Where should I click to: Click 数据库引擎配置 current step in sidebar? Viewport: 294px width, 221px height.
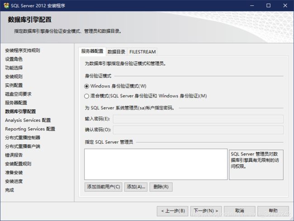(x=20, y=111)
